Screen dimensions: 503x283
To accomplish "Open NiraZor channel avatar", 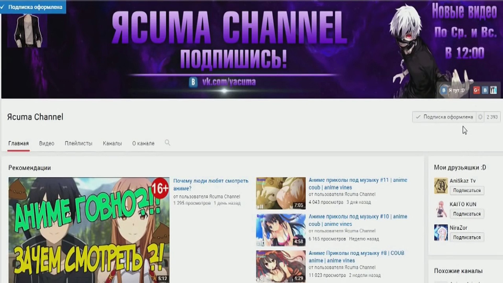I will pos(441,232).
